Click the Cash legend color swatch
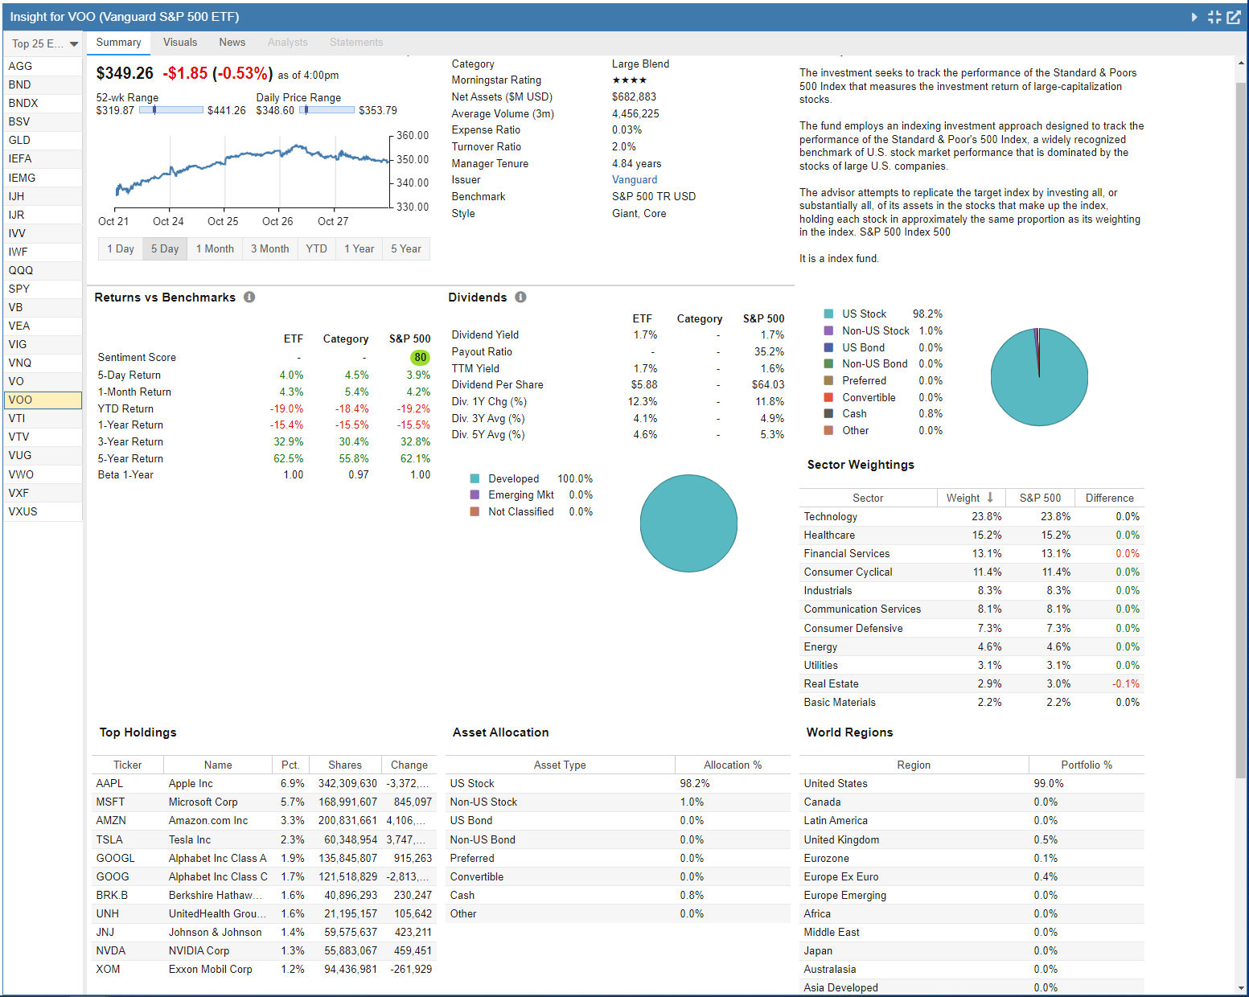 [828, 413]
